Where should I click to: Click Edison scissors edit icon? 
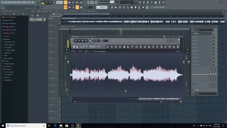pos(81,47)
